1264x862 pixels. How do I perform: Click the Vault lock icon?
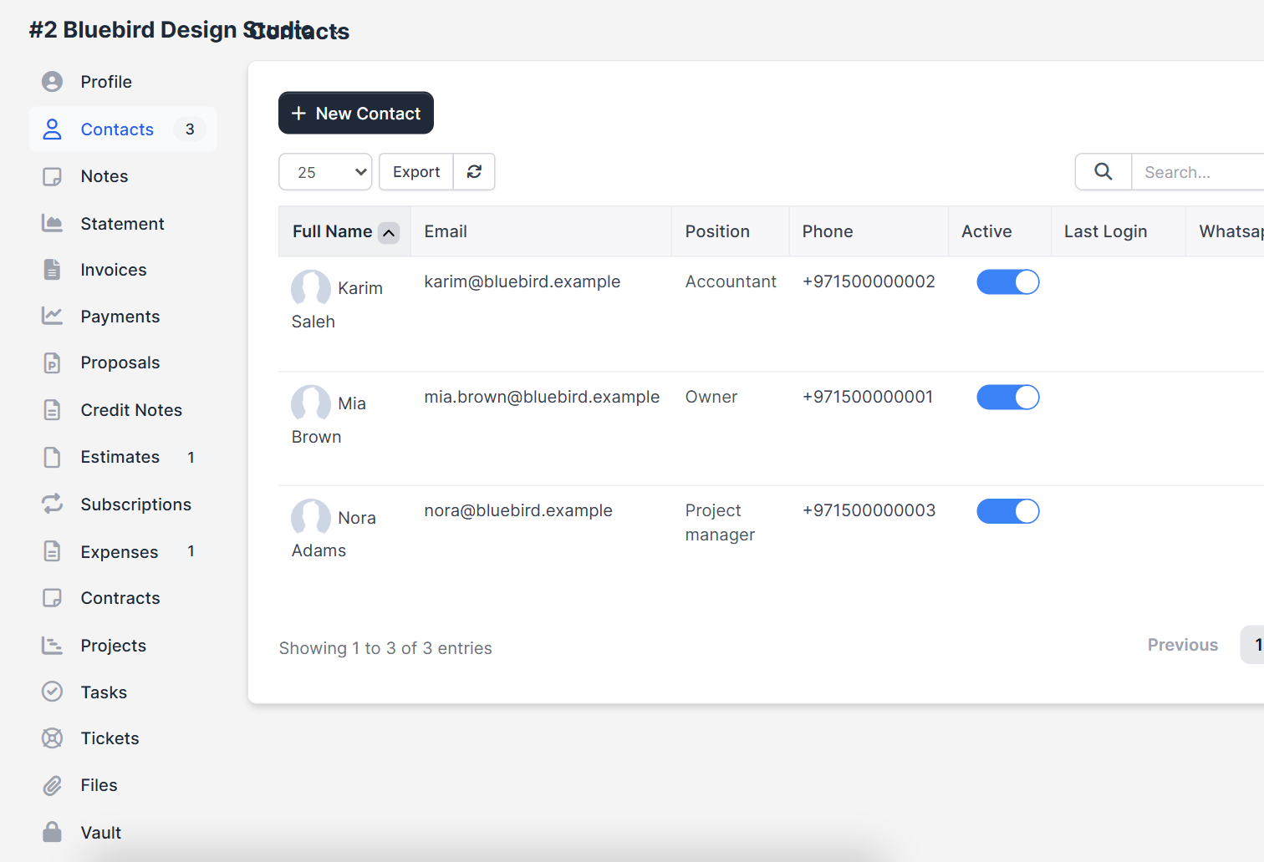click(x=52, y=832)
